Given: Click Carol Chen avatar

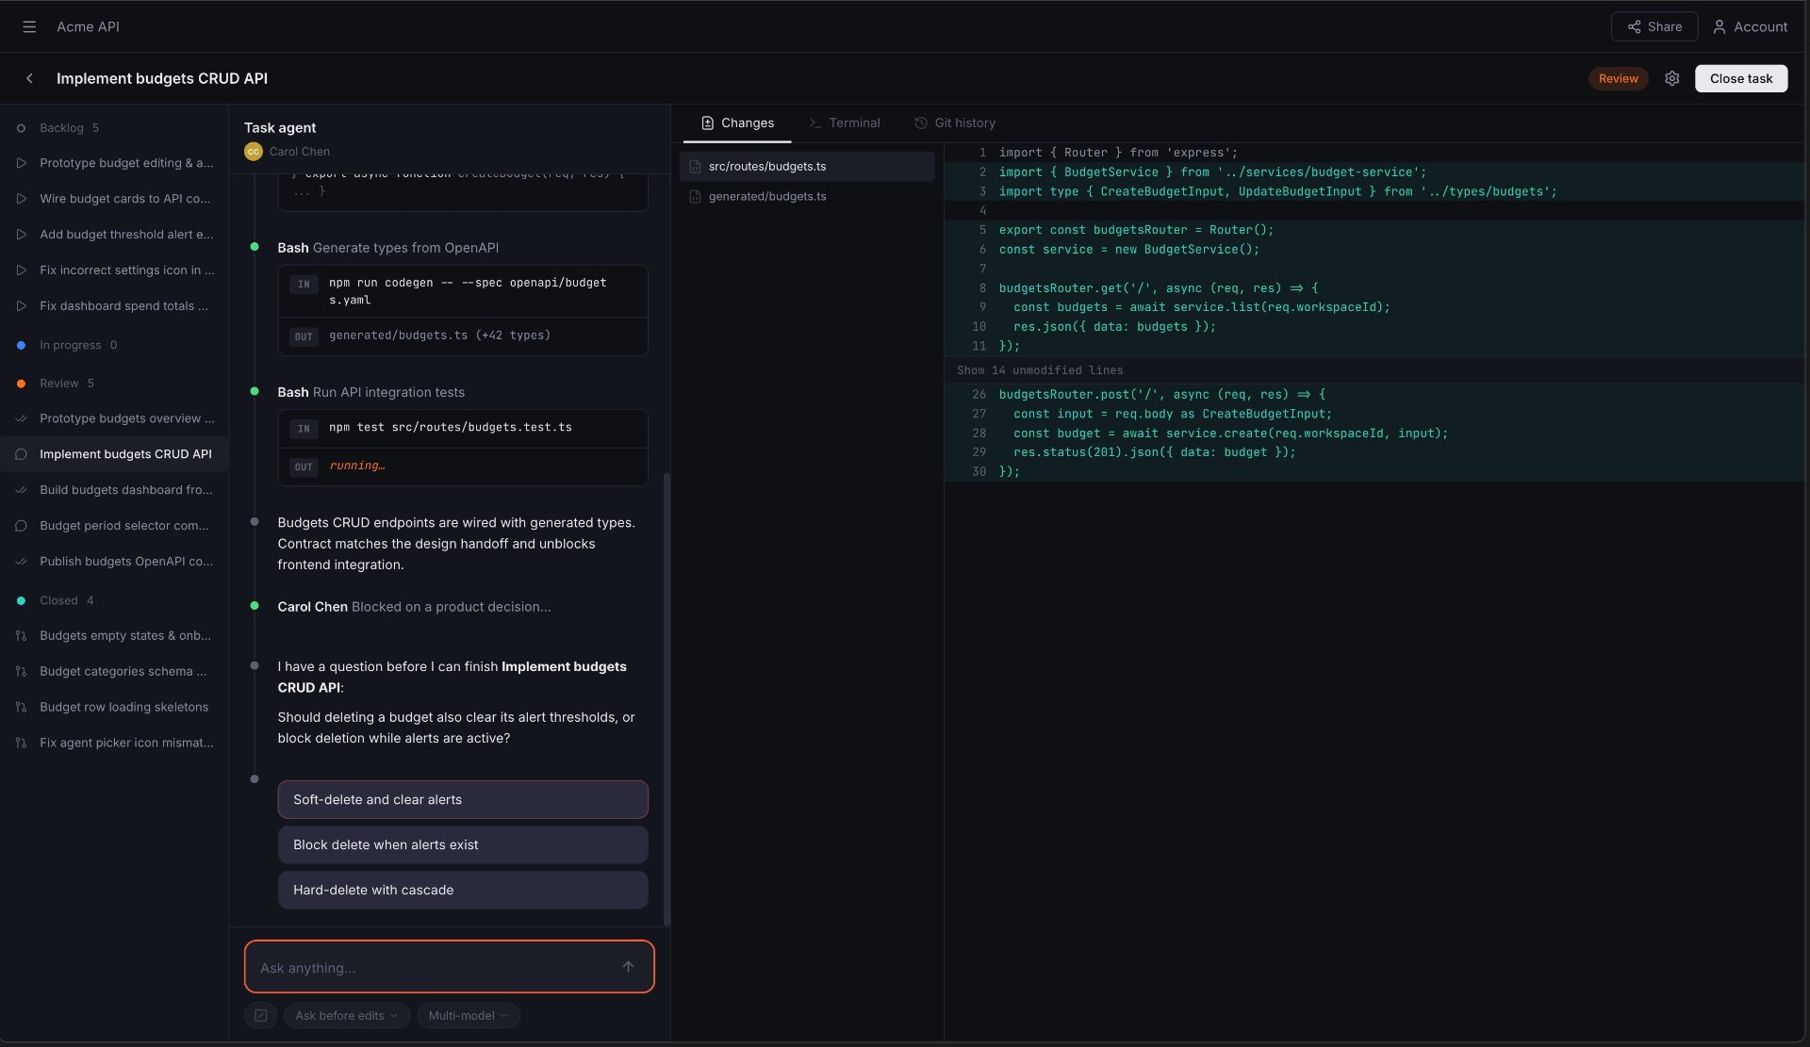Looking at the screenshot, I should coord(253,152).
